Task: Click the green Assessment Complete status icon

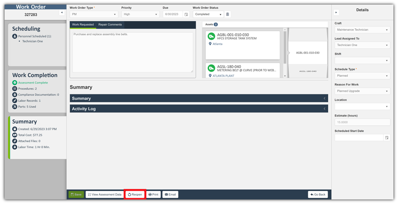Action: coord(15,83)
